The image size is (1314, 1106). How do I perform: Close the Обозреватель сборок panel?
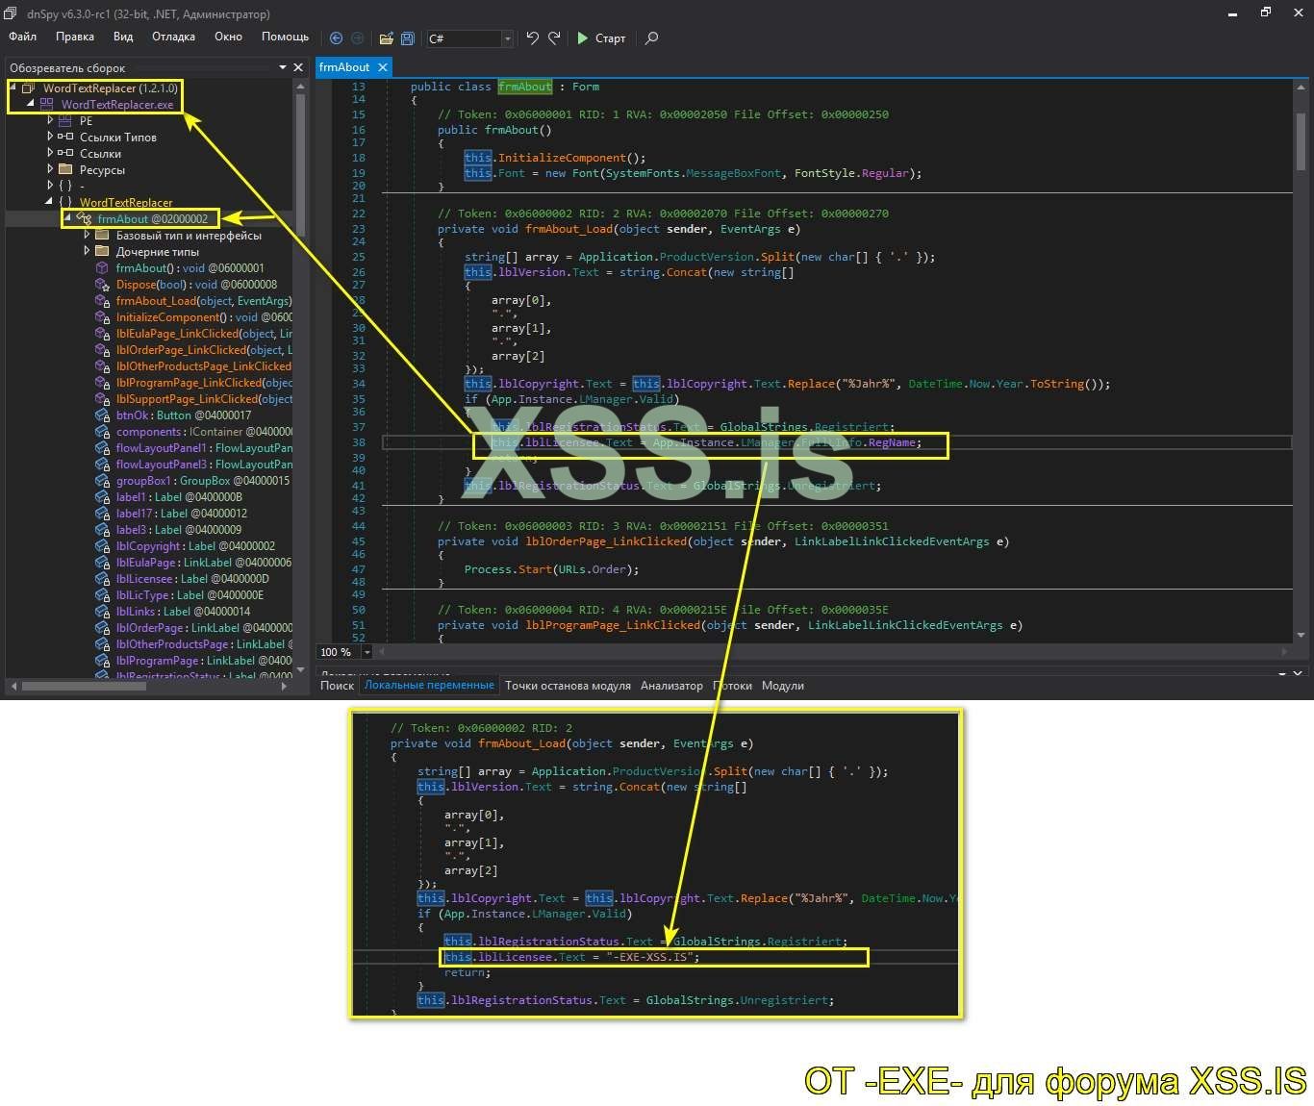pyautogui.click(x=298, y=67)
